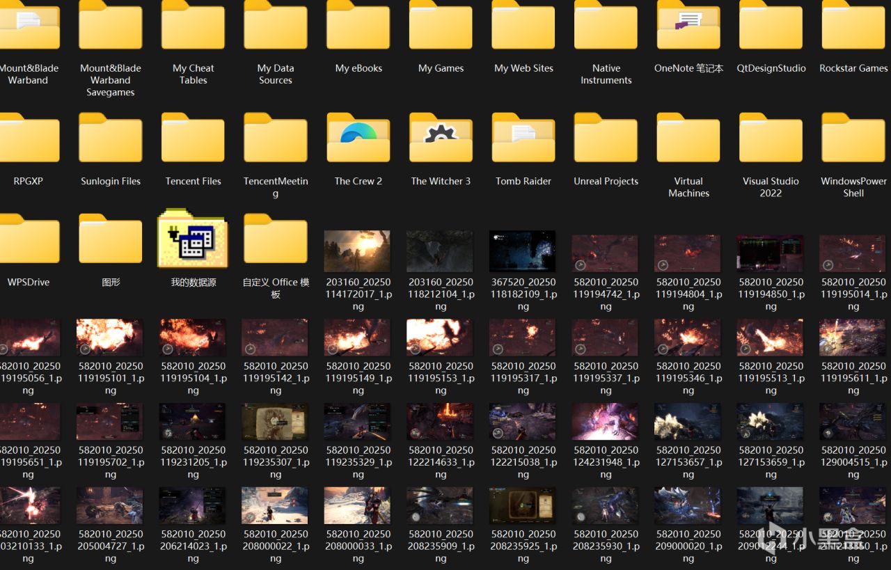Select thumbnail of 582010_20250209000020_1.png

[x=688, y=506]
